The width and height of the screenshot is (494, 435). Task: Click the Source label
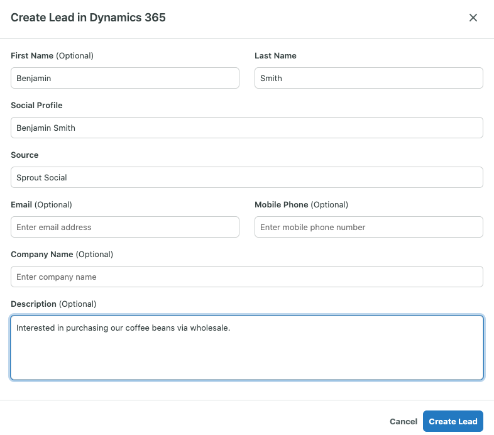pyautogui.click(x=25, y=155)
